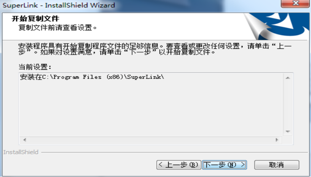Go back with the 上一步(B) button

tap(179, 165)
